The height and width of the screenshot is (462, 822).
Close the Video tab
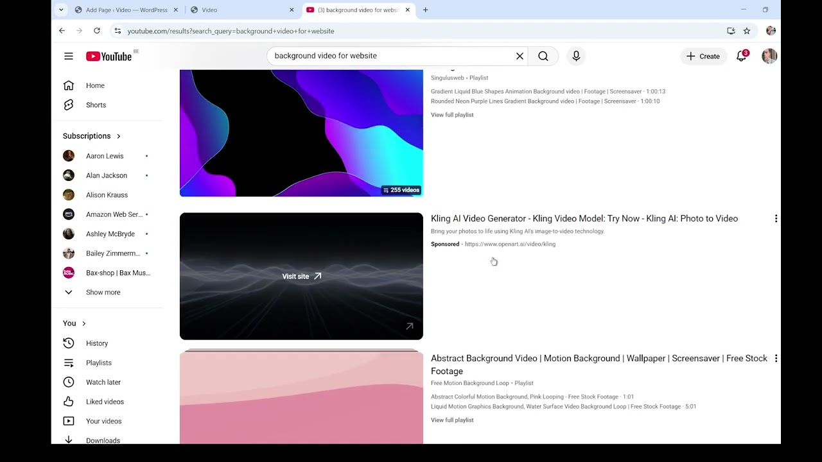pyautogui.click(x=292, y=10)
